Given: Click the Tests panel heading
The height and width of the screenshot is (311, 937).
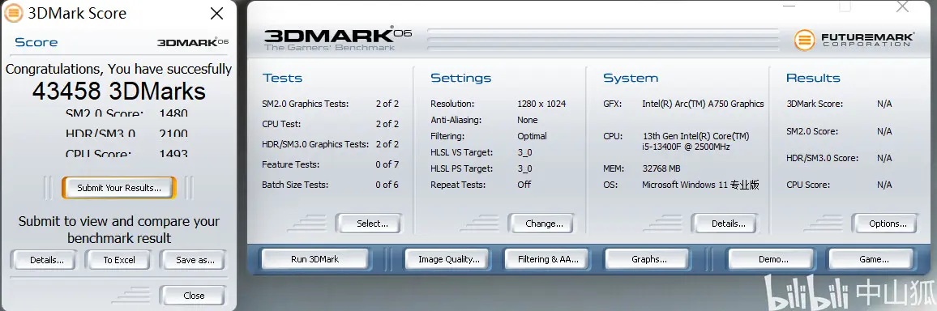Looking at the screenshot, I should pyautogui.click(x=282, y=79).
